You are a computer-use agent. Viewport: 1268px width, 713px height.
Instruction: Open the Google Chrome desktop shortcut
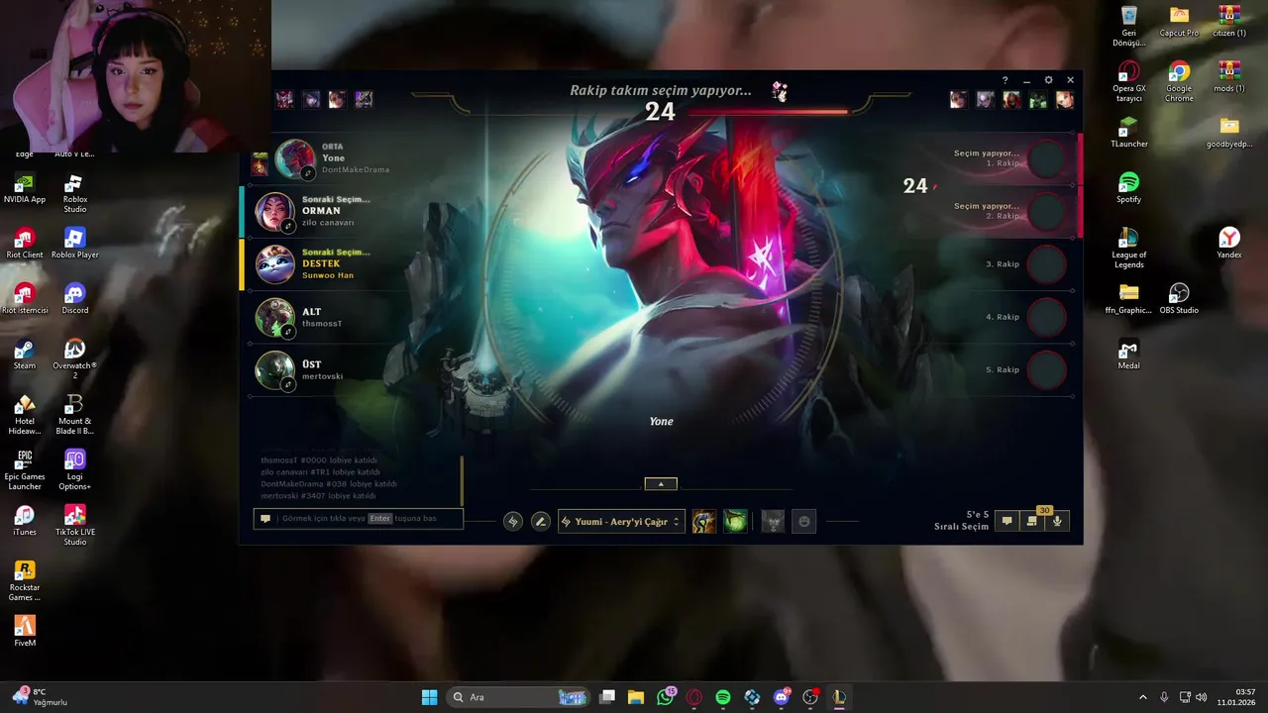(x=1179, y=82)
